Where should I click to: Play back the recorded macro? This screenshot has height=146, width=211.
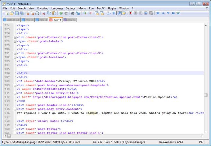[x=141, y=13]
